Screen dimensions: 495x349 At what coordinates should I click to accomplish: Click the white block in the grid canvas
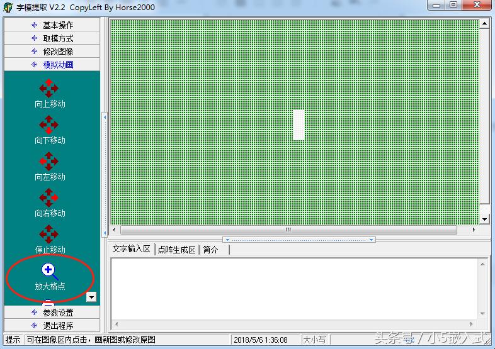[299, 125]
